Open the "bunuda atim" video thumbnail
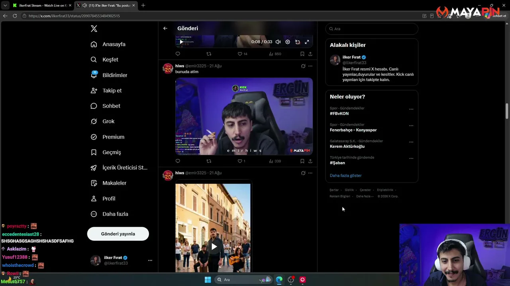Viewport: 510px width, 286px height. (x=244, y=116)
